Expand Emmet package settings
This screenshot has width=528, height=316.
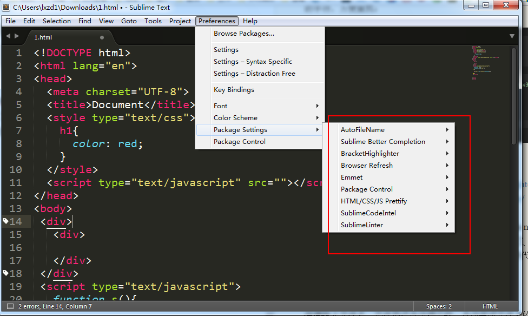click(388, 177)
